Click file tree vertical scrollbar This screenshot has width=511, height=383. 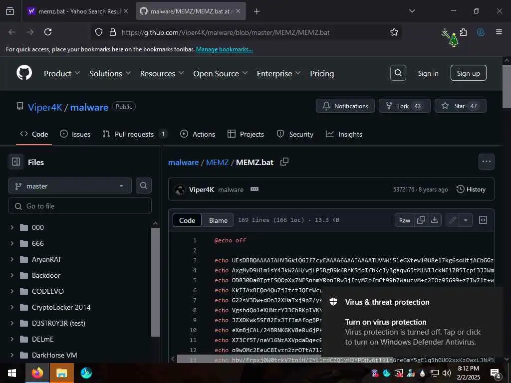pos(156,282)
